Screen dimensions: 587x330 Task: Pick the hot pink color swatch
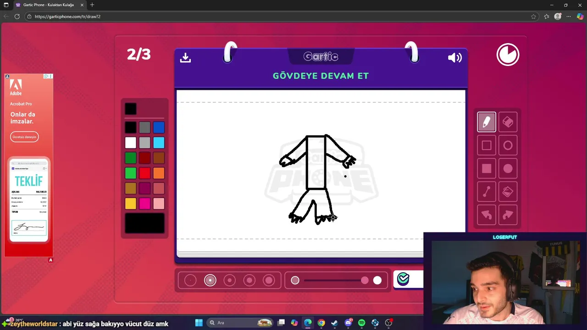[x=144, y=203]
